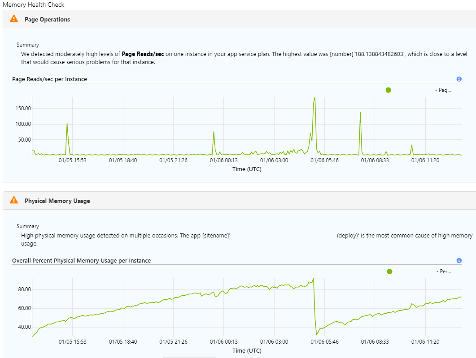Click '01/05 15:53' on Physical Memory chart axis
476x358 pixels.
tap(73, 341)
